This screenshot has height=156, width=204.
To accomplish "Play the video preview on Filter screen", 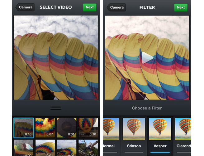I will (x=147, y=58).
